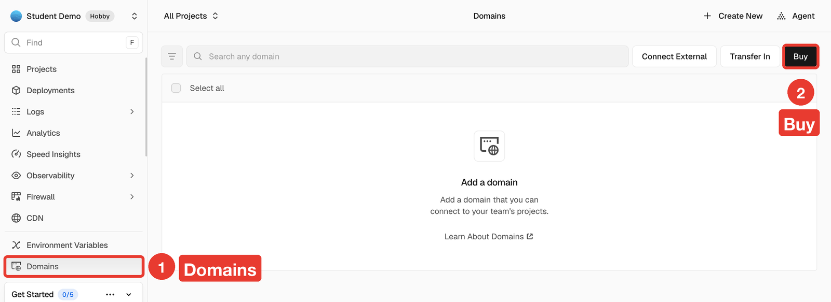
Task: Click the Student Demo team avatar
Action: tap(16, 16)
